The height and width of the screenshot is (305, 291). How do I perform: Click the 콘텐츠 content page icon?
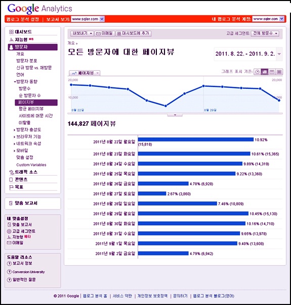point(11,180)
